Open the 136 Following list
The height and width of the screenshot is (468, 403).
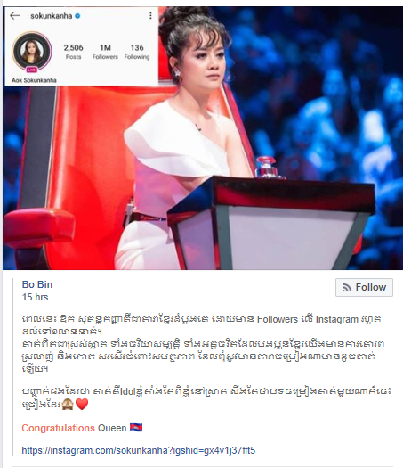137,52
